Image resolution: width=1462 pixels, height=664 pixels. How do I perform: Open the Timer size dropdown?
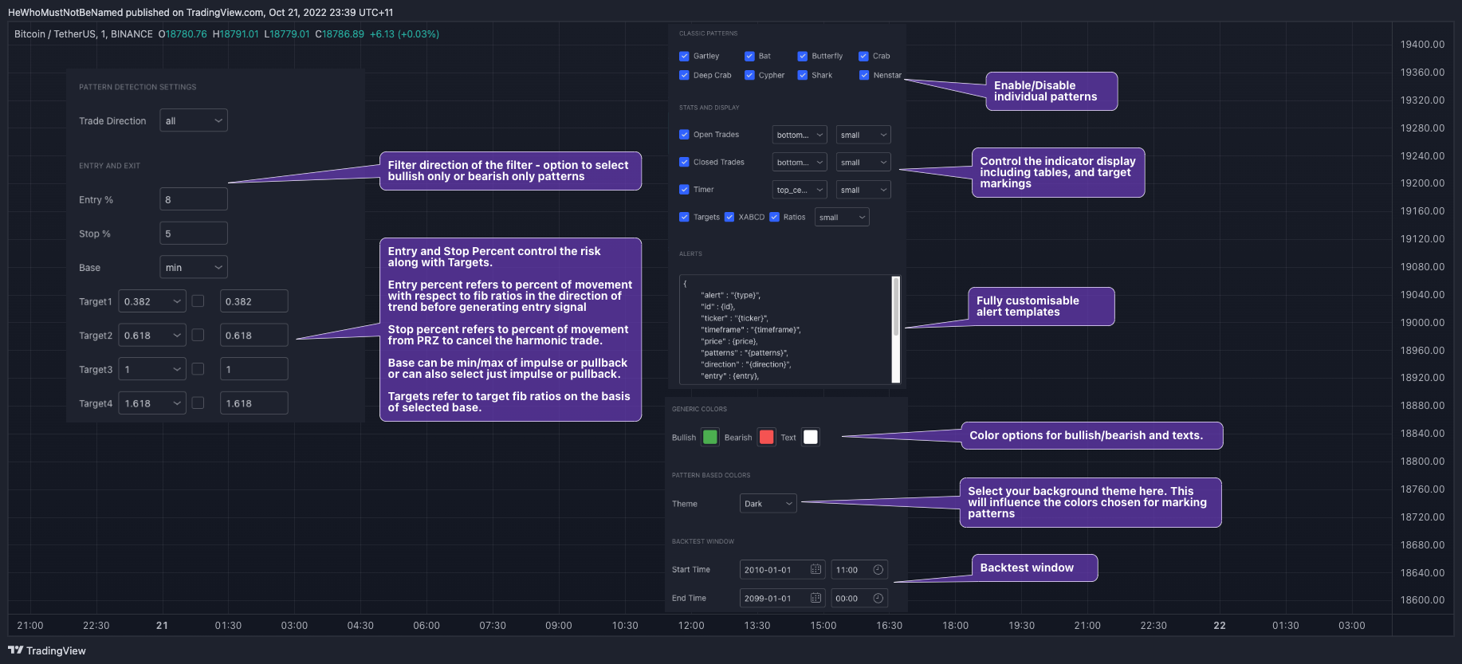click(863, 190)
